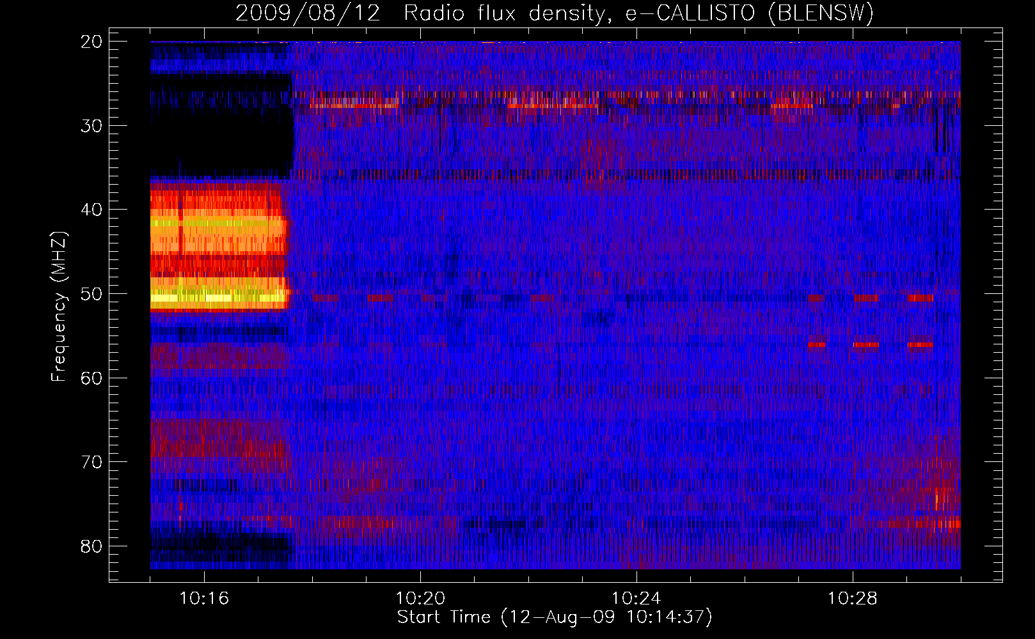Click the 30 frequency tick label

(92, 126)
